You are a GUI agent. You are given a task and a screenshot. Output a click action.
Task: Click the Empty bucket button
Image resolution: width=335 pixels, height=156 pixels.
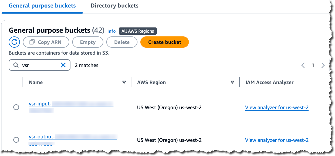pos(88,42)
